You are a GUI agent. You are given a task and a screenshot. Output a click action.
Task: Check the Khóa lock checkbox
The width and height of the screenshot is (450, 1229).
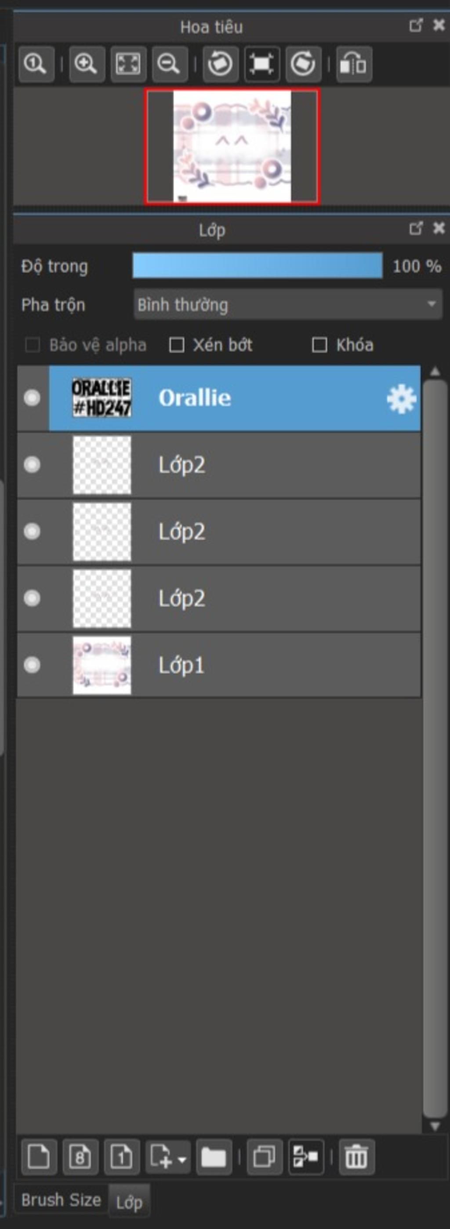(x=319, y=345)
